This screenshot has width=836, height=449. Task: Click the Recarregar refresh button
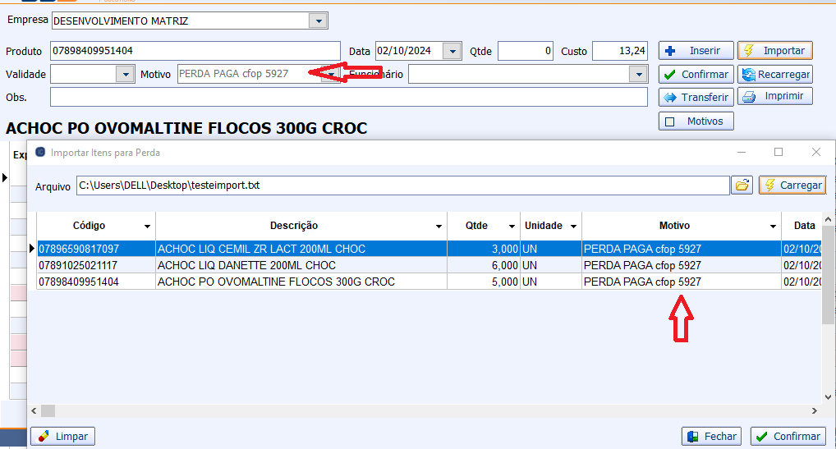pos(774,74)
